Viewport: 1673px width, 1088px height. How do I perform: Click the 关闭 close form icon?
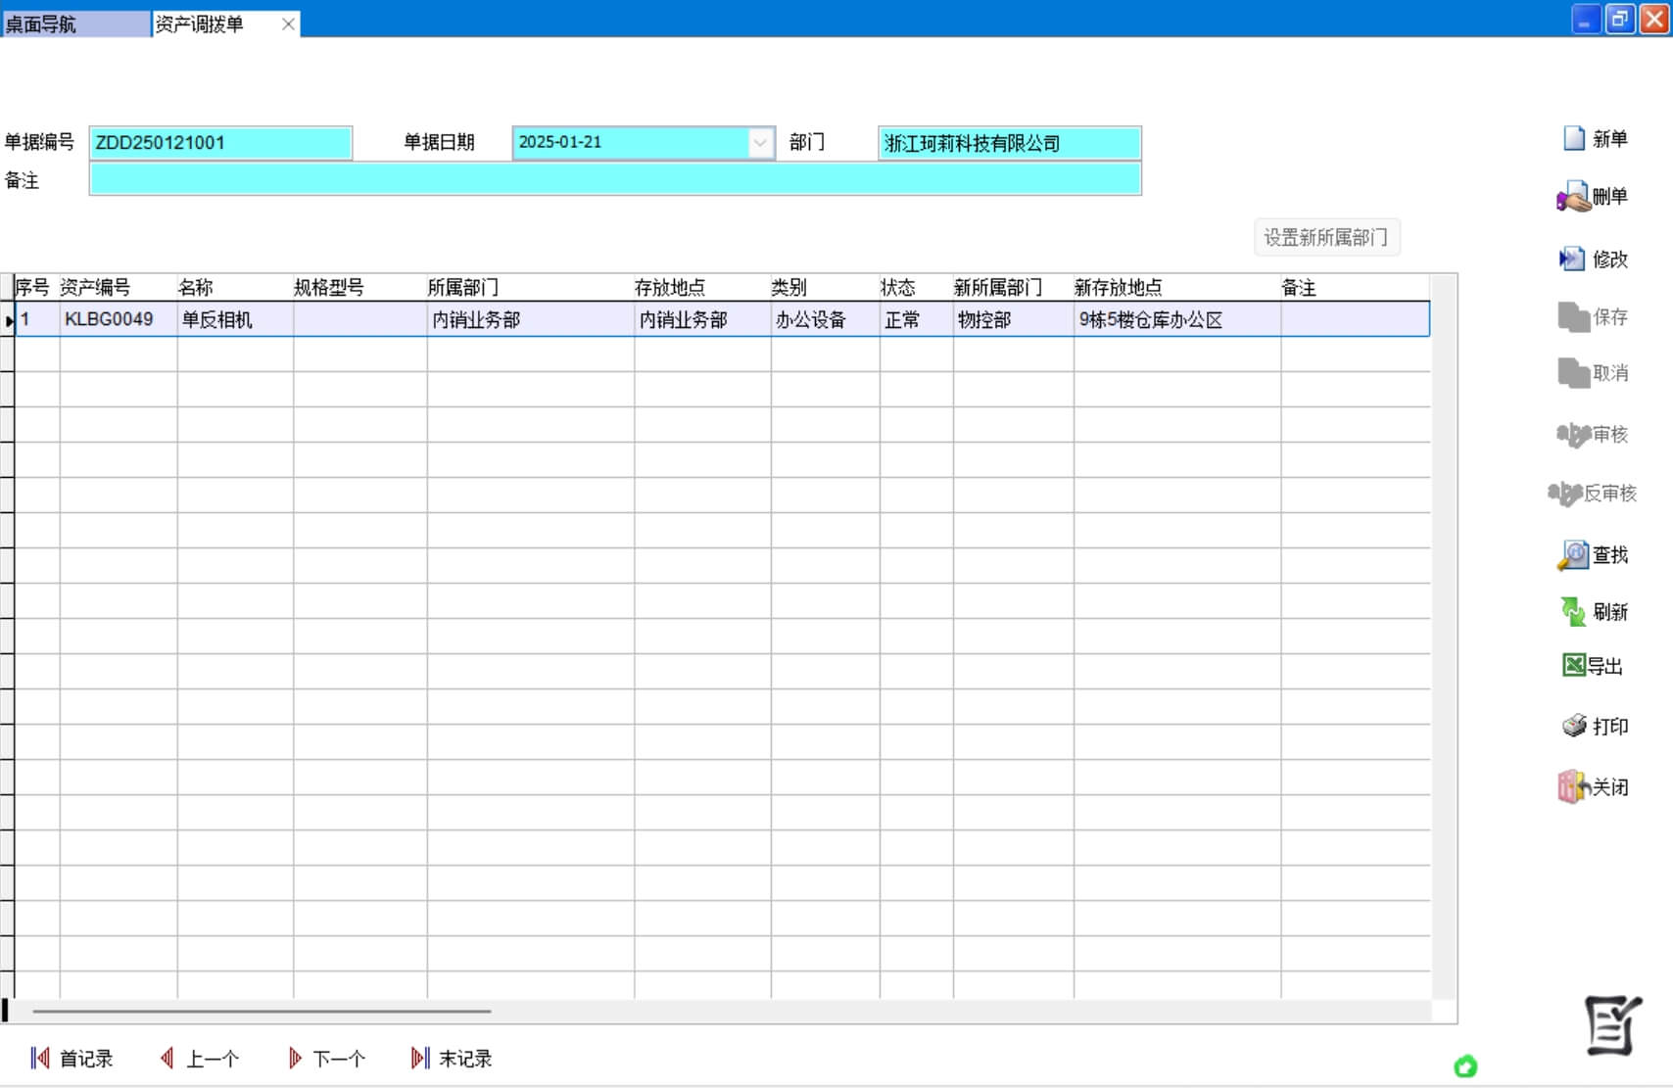1573,786
